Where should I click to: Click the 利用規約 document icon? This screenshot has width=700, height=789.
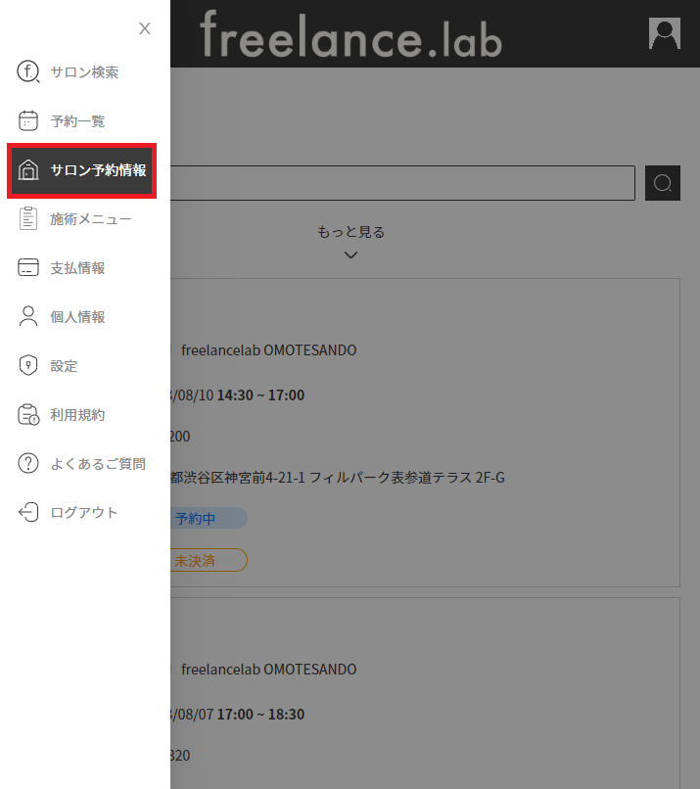pyautogui.click(x=28, y=415)
